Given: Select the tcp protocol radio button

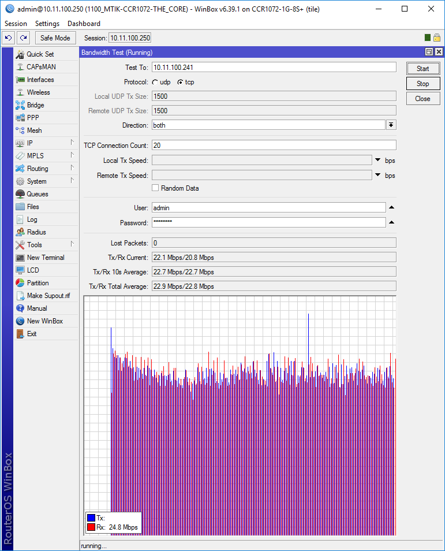Looking at the screenshot, I should [180, 82].
